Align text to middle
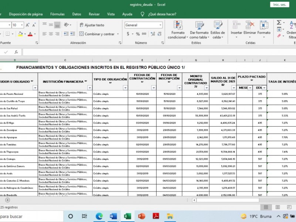Viewport: 296px width, 222px height. [x=51, y=25]
